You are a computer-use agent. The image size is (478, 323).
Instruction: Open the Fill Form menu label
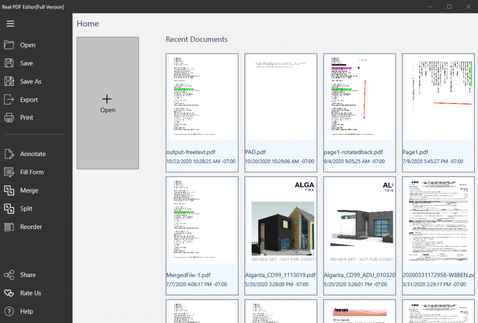32,172
